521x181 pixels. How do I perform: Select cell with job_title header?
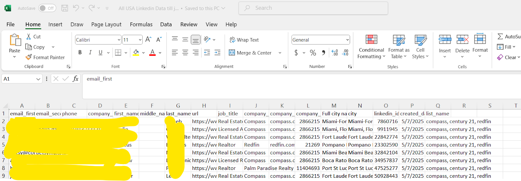230,114
